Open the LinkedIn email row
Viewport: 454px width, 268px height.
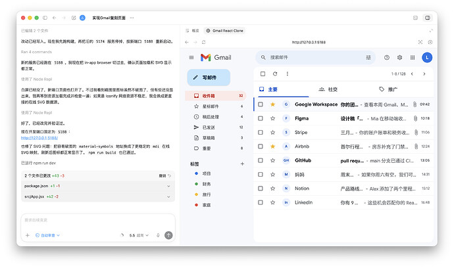(x=343, y=203)
